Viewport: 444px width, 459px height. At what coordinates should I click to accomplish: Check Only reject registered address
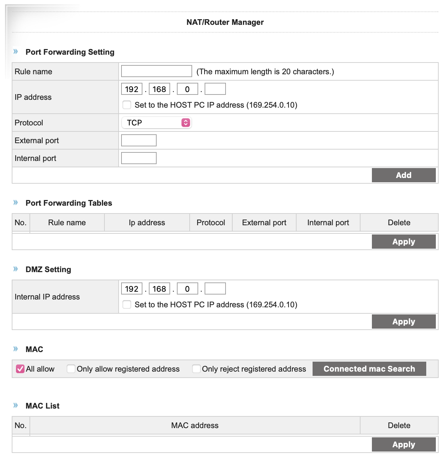(x=196, y=369)
